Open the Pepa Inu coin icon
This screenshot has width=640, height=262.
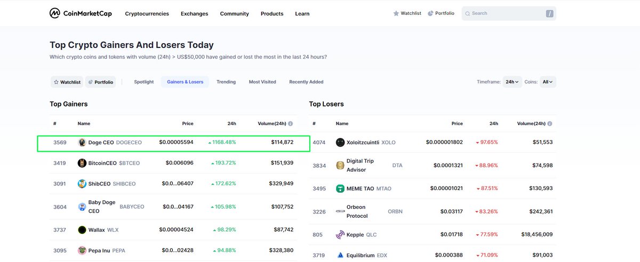pyautogui.click(x=82, y=250)
